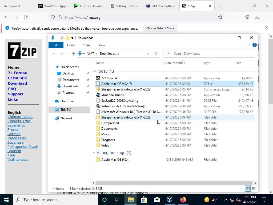Open notification center icon
Image resolution: width=273 pixels, height=205 pixels.
point(264,200)
